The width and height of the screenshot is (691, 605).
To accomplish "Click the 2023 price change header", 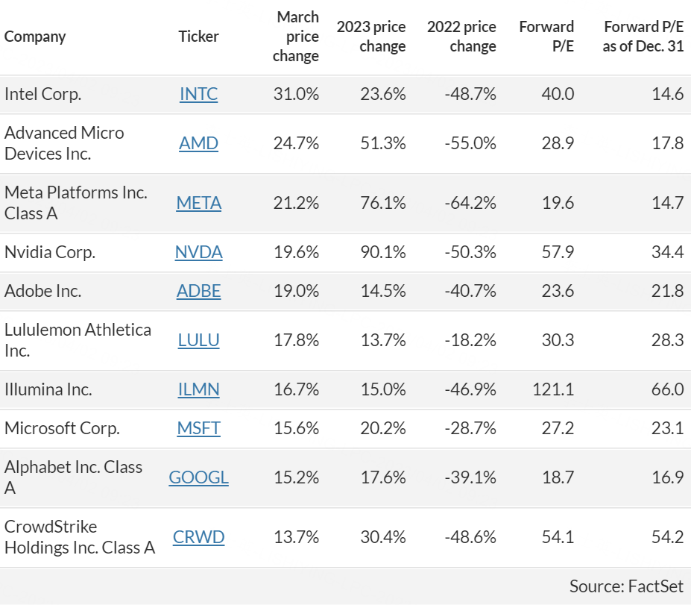I will [371, 37].
